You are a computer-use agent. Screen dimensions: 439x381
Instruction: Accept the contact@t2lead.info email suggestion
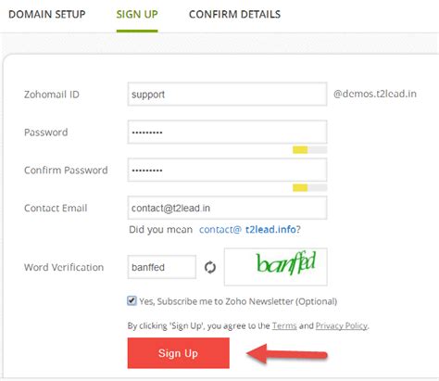(x=247, y=230)
